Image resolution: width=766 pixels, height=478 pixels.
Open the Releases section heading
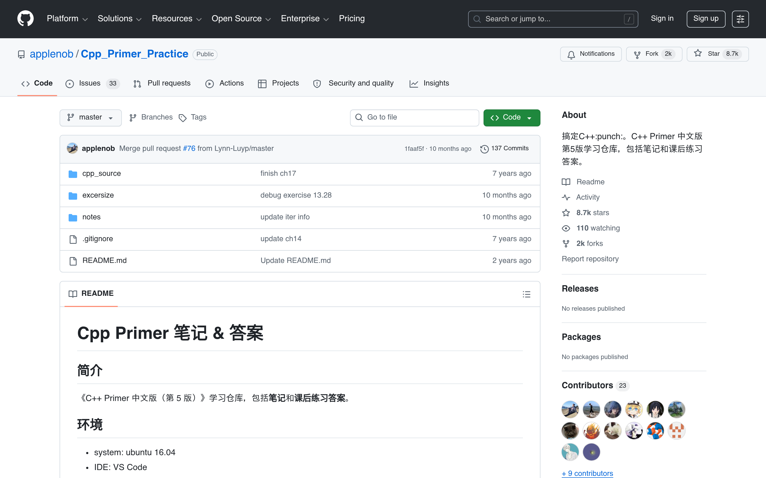click(x=580, y=289)
